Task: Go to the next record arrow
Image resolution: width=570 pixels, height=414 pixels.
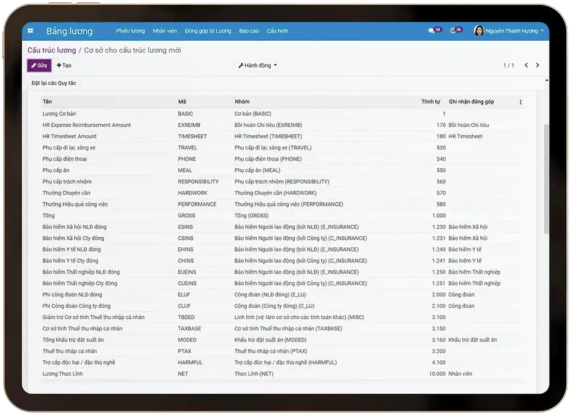Action: tap(537, 65)
